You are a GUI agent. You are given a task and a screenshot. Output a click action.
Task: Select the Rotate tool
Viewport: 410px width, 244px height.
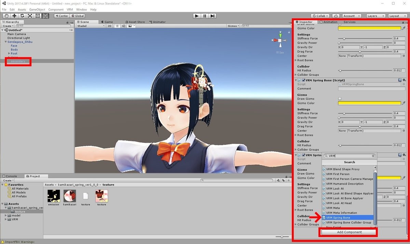click(x=22, y=16)
